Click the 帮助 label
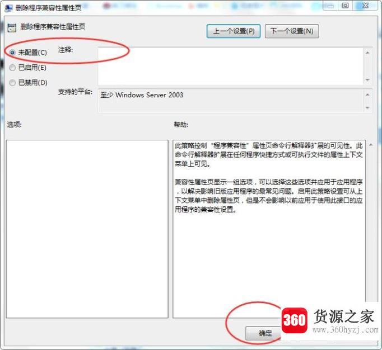Image resolution: width=382 pixels, height=350 pixels. pos(181,125)
